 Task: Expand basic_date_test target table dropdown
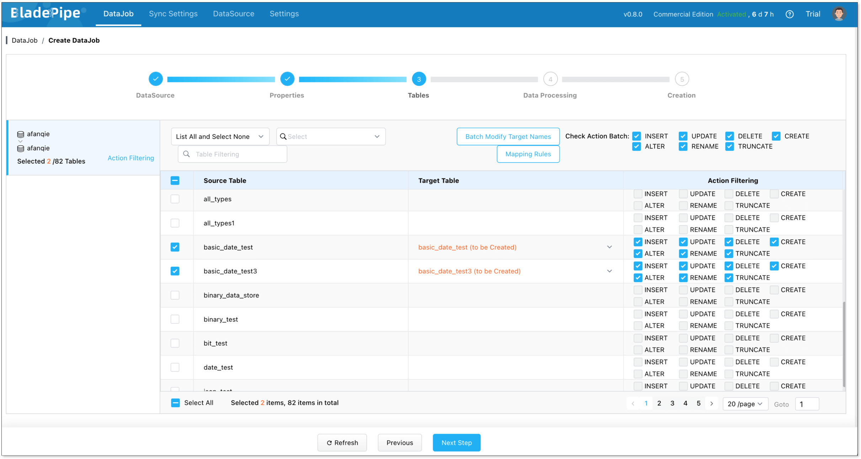[609, 247]
